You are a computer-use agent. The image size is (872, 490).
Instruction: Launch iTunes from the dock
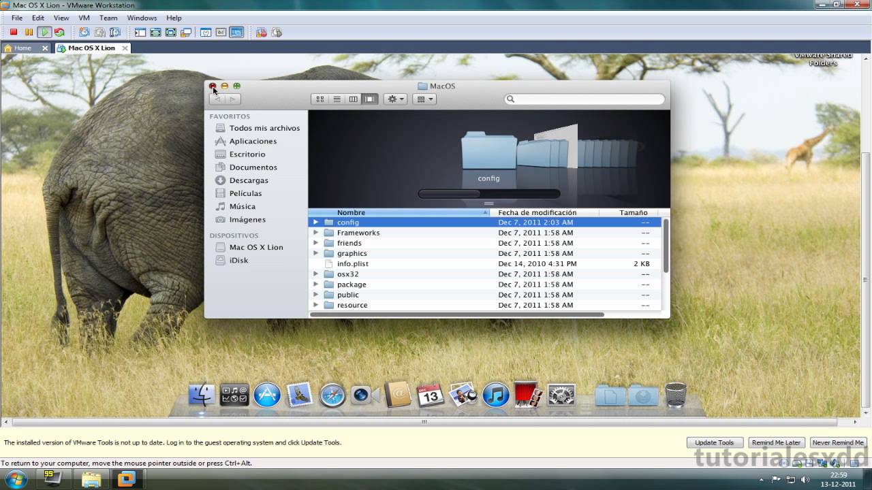pyautogui.click(x=496, y=395)
